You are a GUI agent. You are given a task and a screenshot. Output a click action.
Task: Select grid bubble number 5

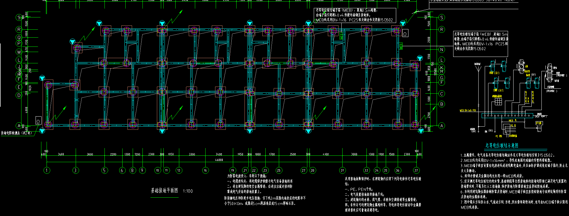coord(104,170)
